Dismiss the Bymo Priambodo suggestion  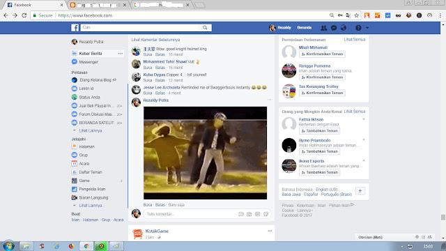[364, 139]
